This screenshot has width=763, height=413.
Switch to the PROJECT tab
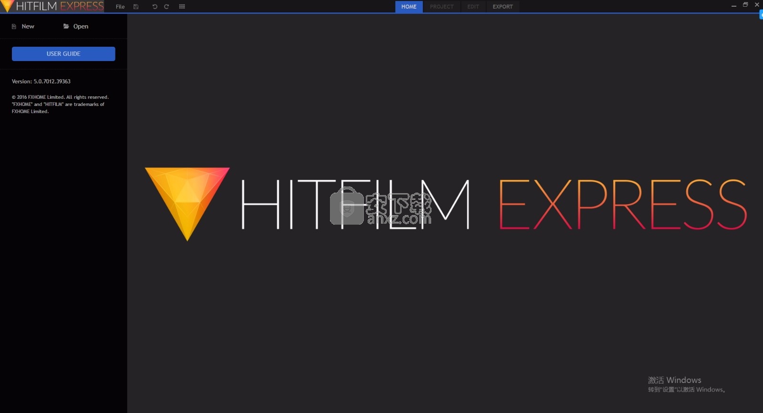click(442, 7)
